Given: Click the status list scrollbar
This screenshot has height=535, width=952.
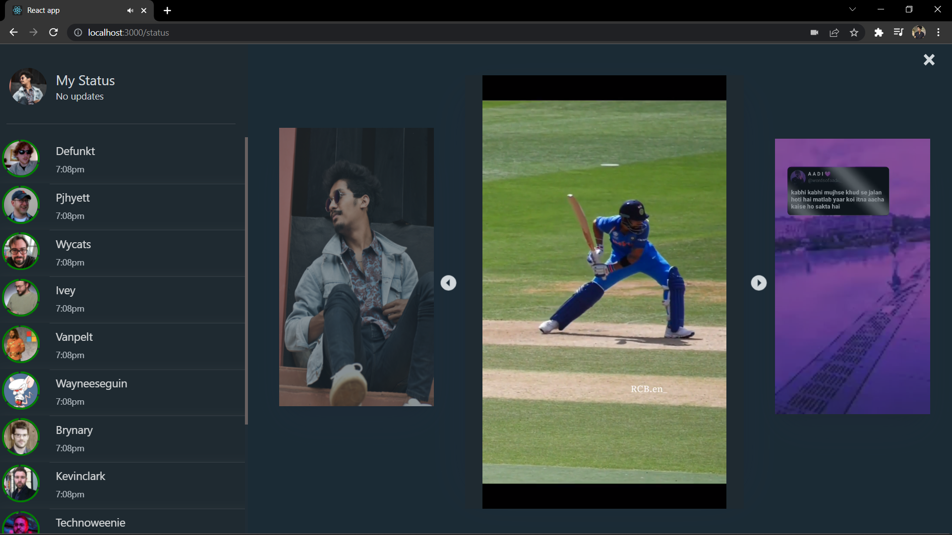Looking at the screenshot, I should (246, 280).
